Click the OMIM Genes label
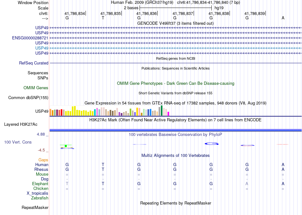The height and width of the screenshot is (215, 302). 36,88
